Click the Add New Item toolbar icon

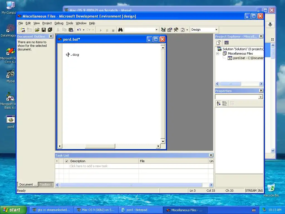(x=29, y=30)
